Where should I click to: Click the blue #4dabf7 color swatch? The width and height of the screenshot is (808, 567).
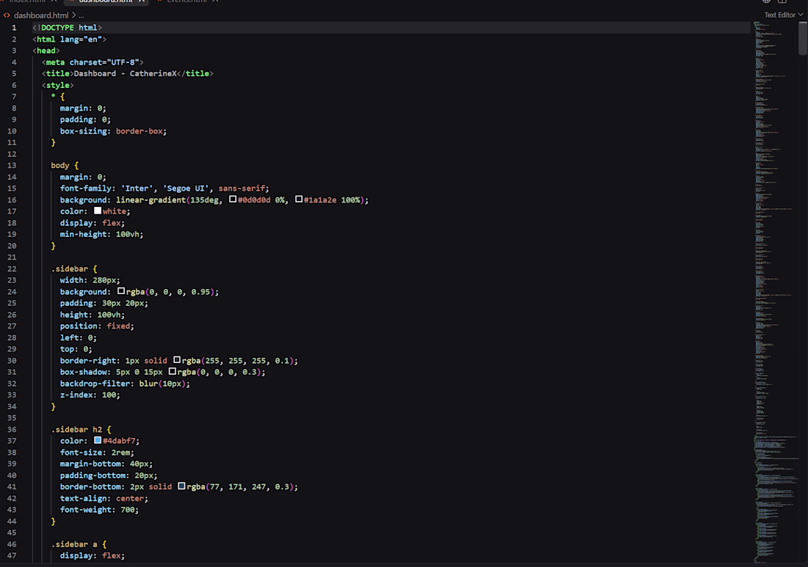click(98, 440)
